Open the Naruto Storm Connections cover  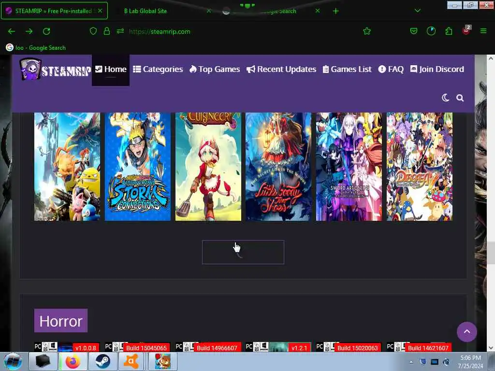[x=138, y=167]
